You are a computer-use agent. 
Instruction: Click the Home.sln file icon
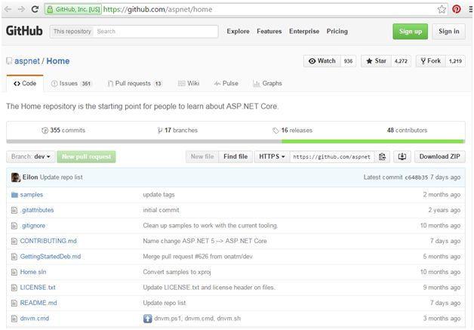point(14,272)
